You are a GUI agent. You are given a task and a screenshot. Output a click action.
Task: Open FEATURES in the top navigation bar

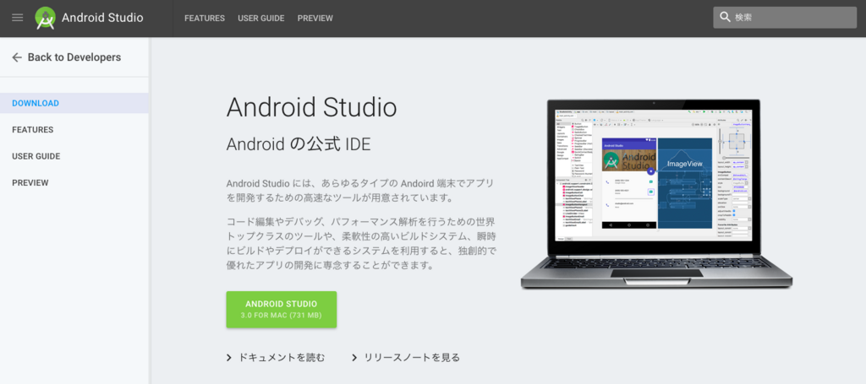(x=205, y=19)
